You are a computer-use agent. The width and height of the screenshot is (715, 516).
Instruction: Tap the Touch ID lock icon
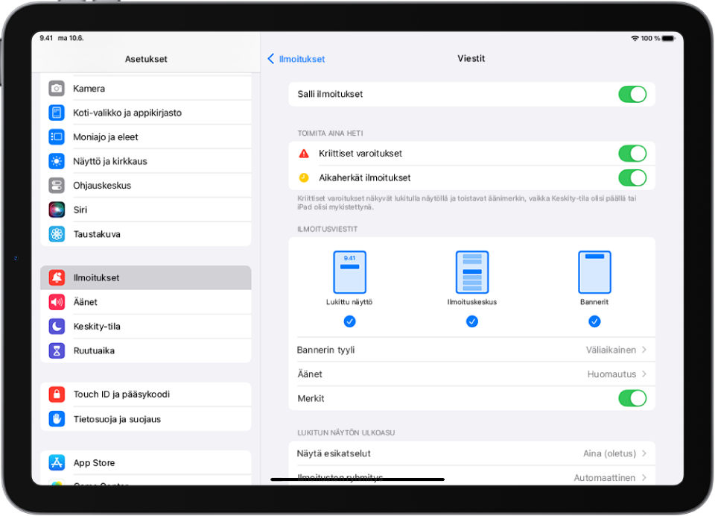57,394
